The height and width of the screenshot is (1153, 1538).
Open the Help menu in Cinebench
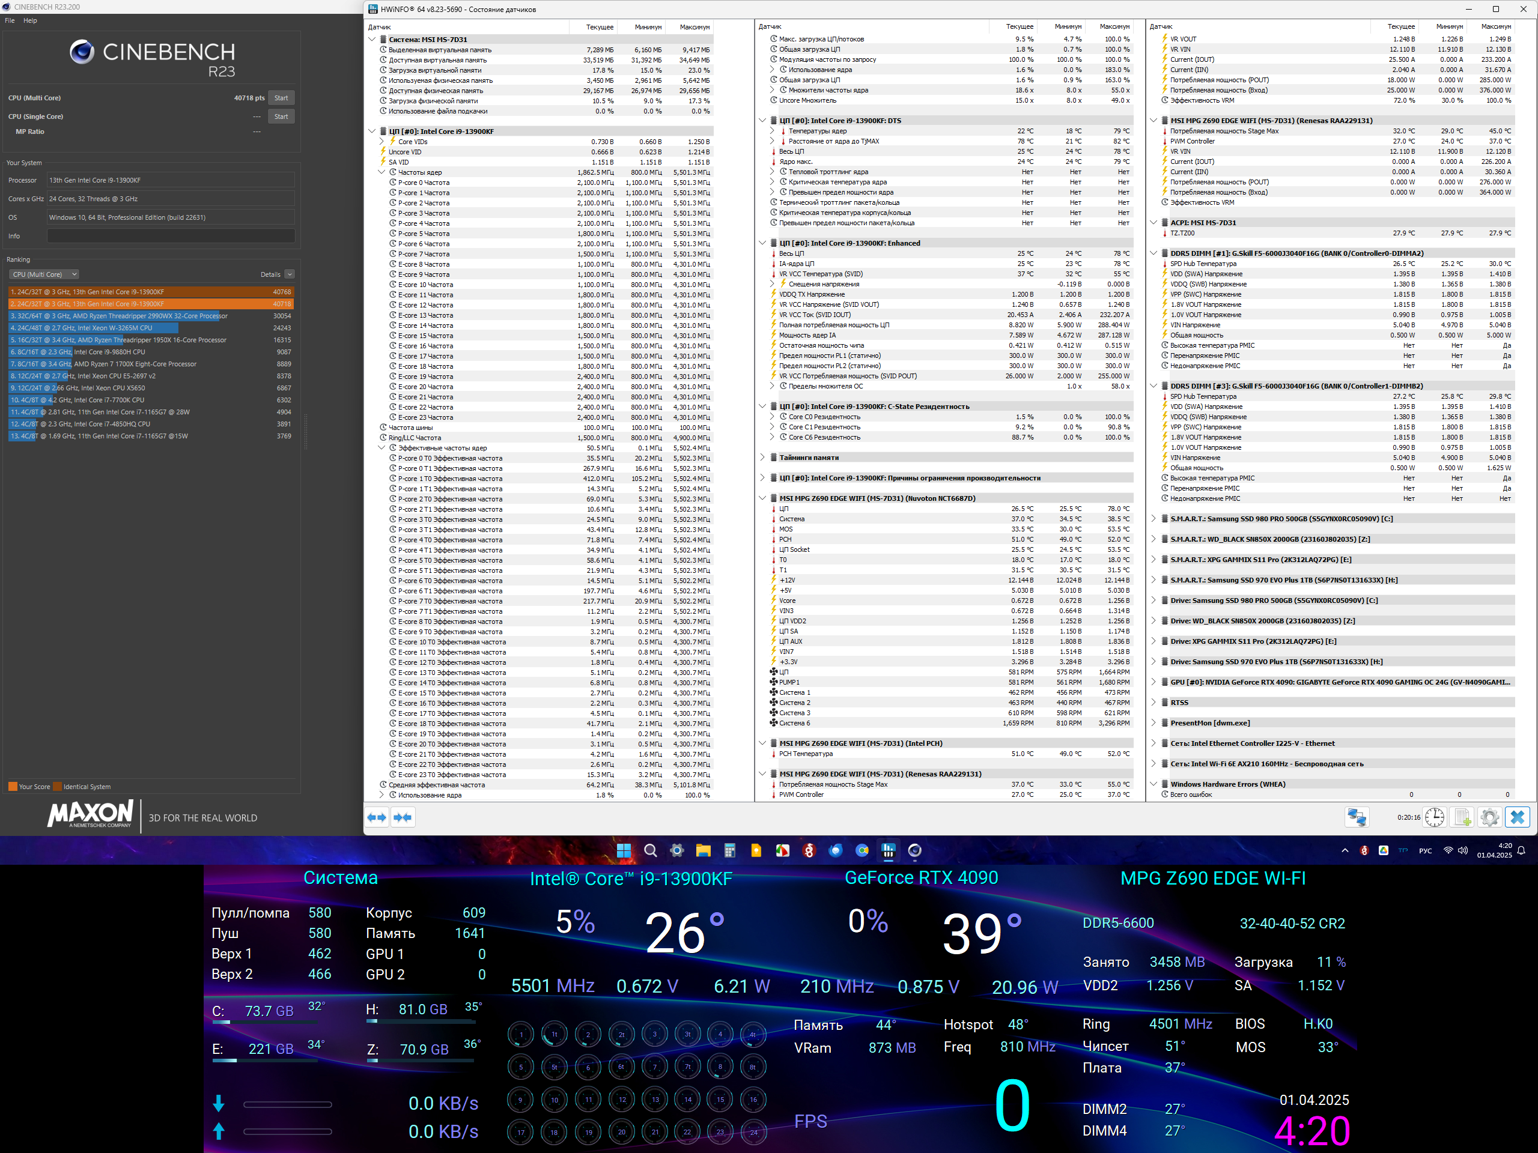coord(30,21)
